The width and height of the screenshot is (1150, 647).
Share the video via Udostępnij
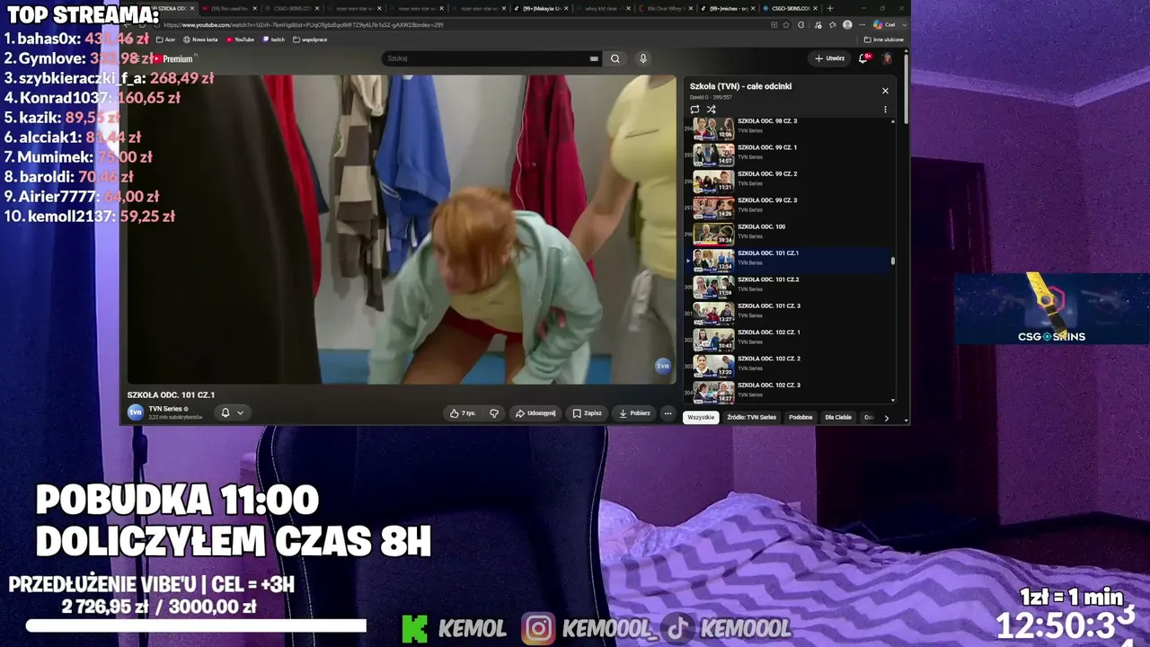pyautogui.click(x=535, y=413)
